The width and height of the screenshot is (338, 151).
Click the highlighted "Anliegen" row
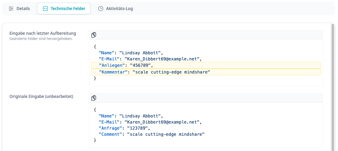(x=206, y=65)
